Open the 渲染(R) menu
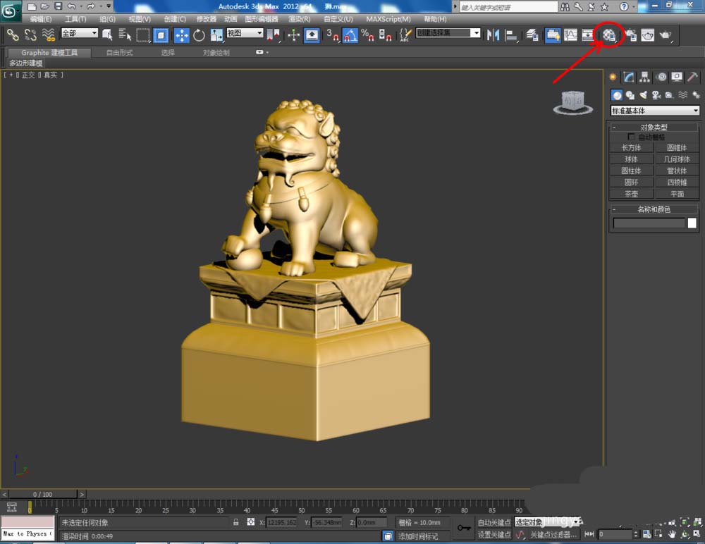The image size is (705, 544). (300, 19)
